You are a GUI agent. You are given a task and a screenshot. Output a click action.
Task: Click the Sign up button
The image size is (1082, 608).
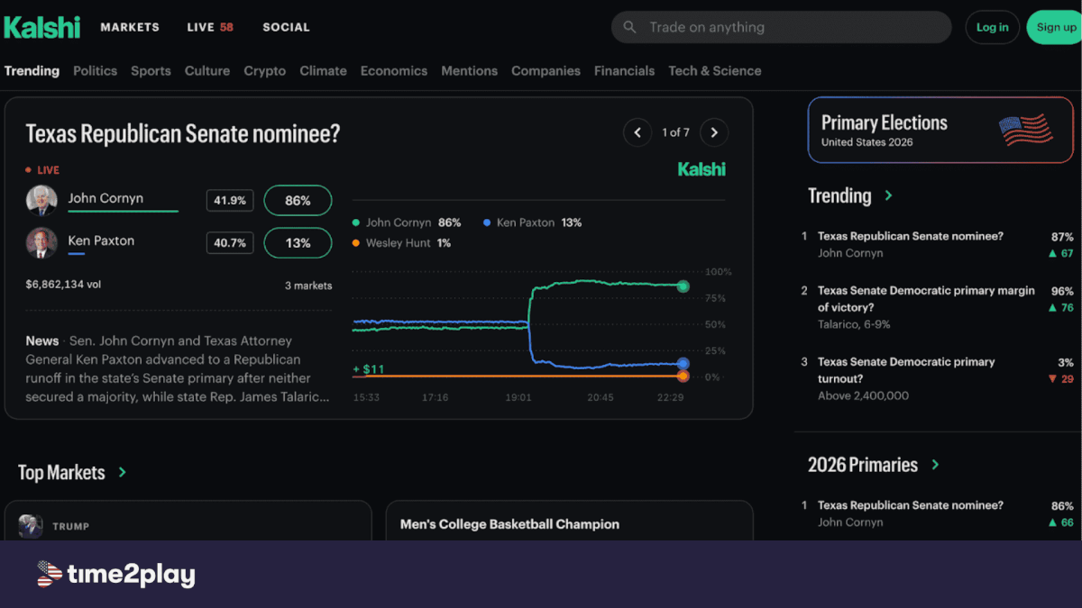click(1055, 27)
